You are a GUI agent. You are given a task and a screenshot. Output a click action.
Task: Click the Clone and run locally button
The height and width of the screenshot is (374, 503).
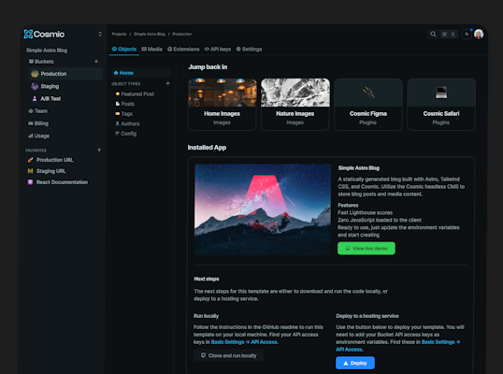229,355
